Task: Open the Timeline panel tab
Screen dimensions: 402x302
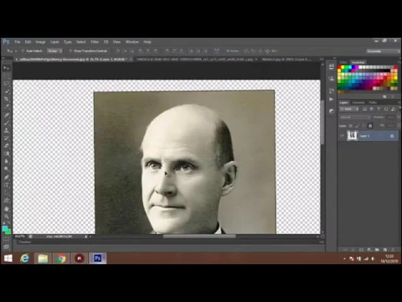Action: click(x=25, y=242)
